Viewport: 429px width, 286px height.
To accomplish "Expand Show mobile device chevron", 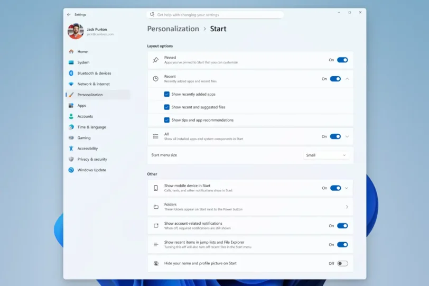I will coord(347,188).
